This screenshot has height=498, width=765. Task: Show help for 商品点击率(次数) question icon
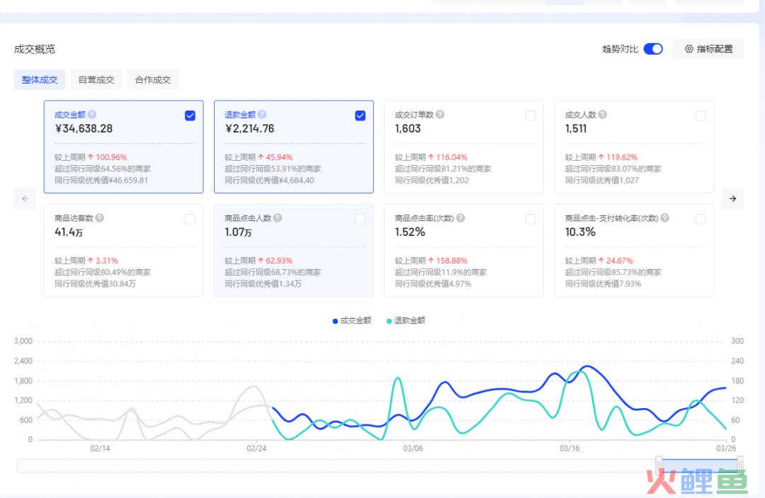coord(460,218)
